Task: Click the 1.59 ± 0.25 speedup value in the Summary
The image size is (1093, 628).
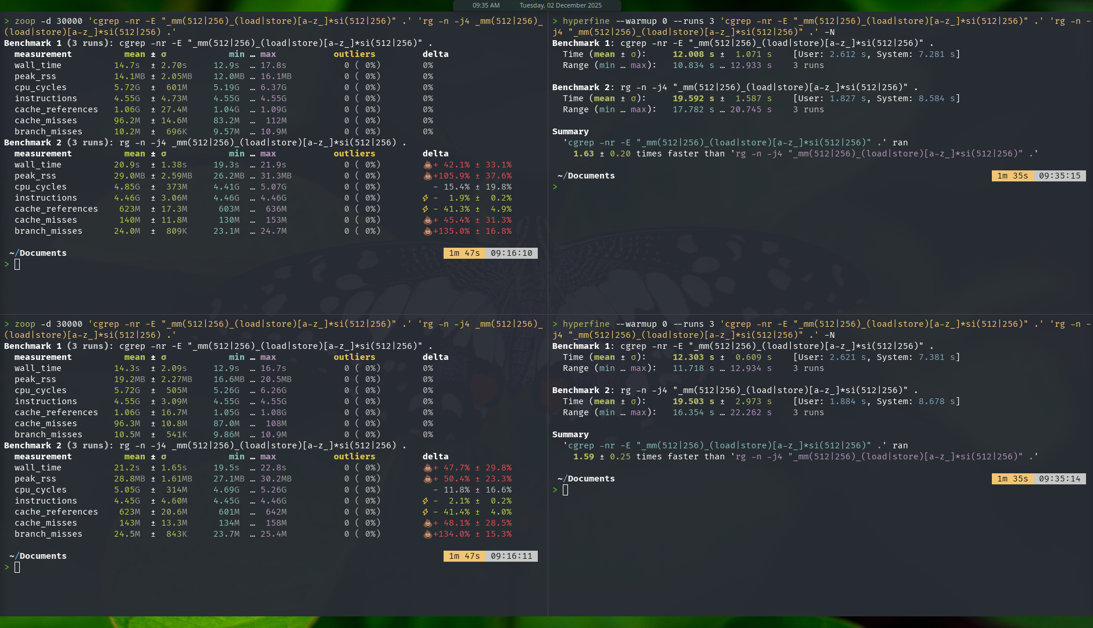Action: [x=602, y=457]
